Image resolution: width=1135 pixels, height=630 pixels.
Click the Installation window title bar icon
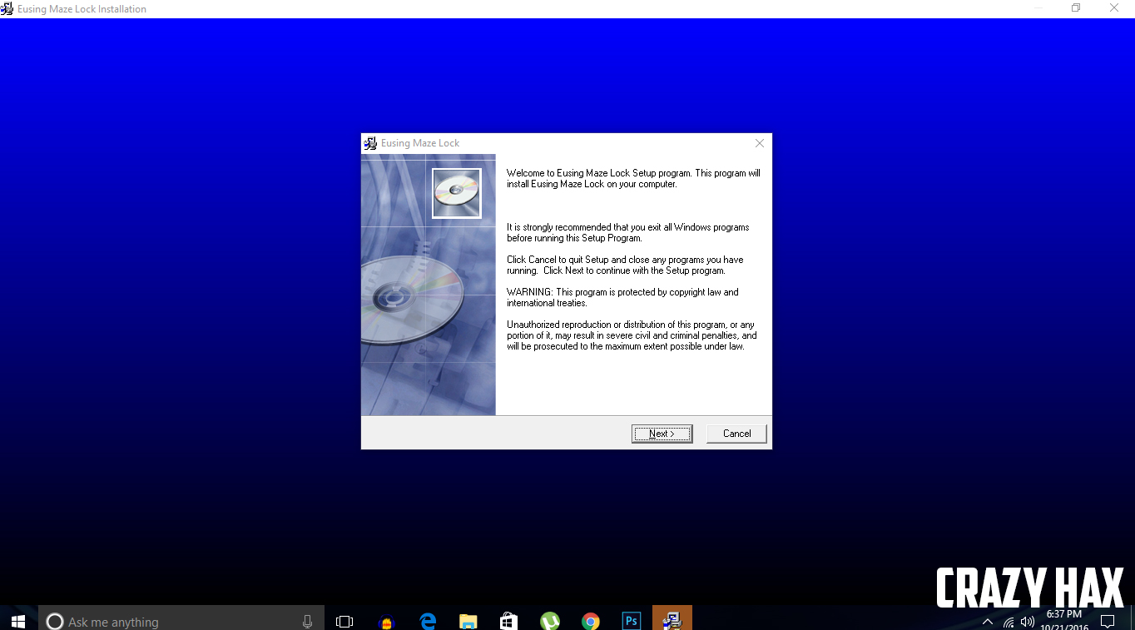[7, 8]
